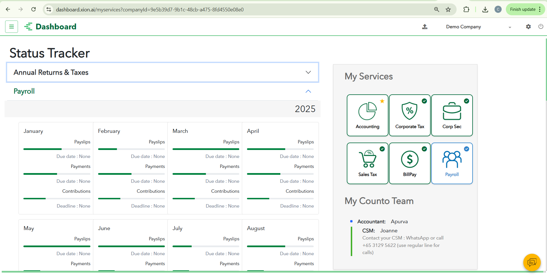Click the checkmark badge on BillPay
547x276 pixels.
424,149
